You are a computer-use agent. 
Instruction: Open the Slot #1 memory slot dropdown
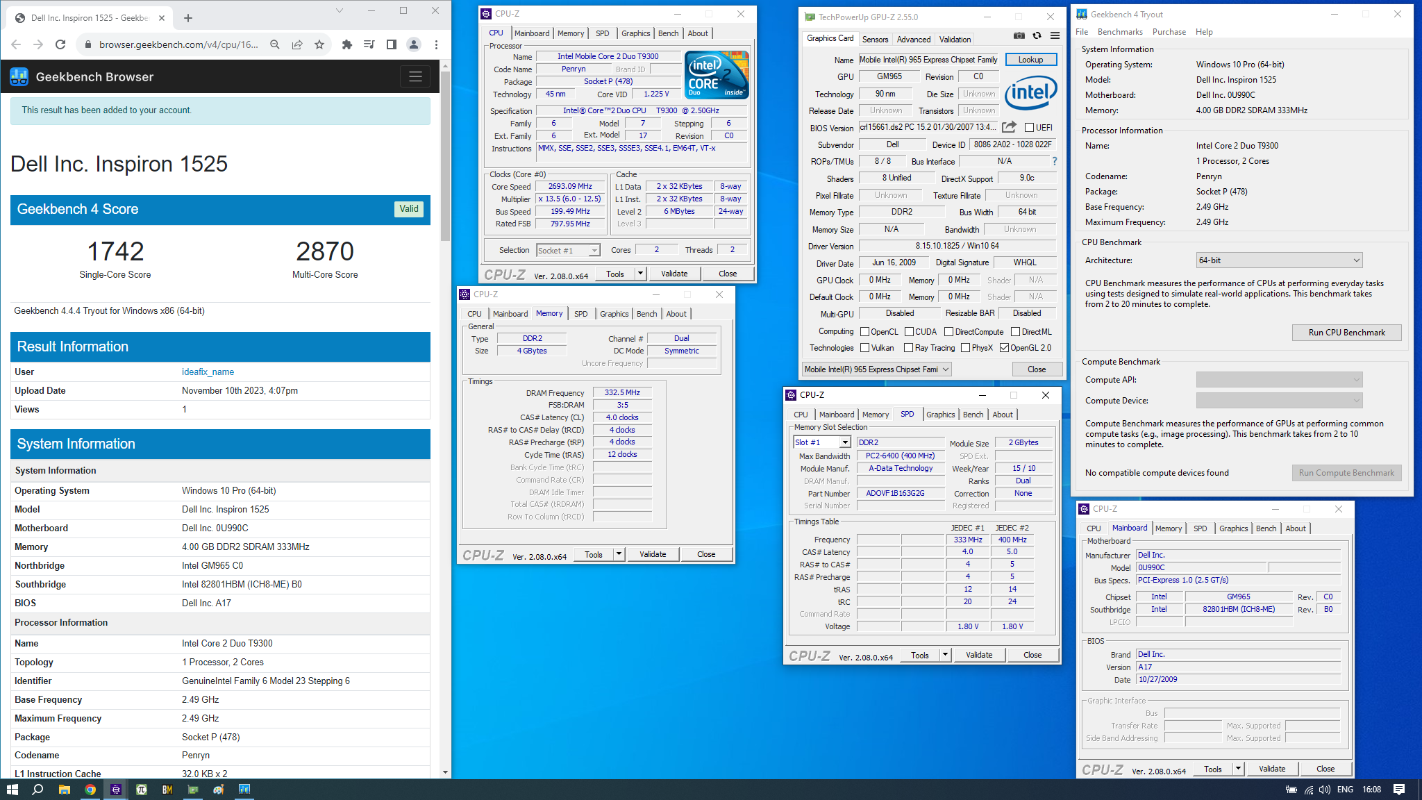click(x=822, y=442)
